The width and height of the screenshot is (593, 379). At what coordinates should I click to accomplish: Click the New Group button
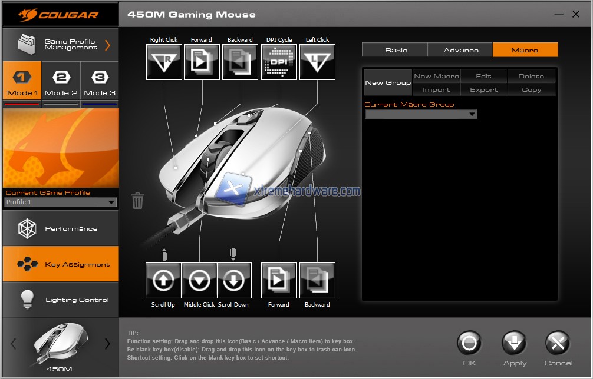[x=387, y=83]
